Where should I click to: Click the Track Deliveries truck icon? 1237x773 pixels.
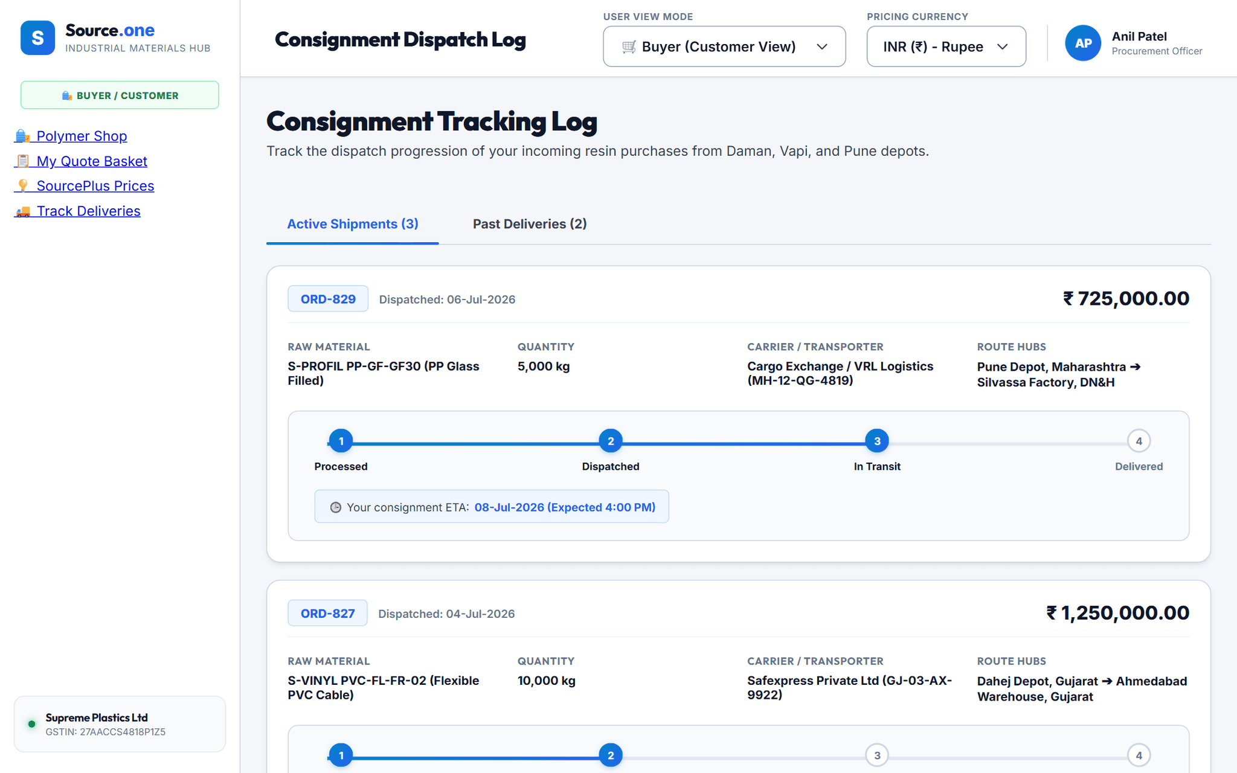click(x=23, y=211)
